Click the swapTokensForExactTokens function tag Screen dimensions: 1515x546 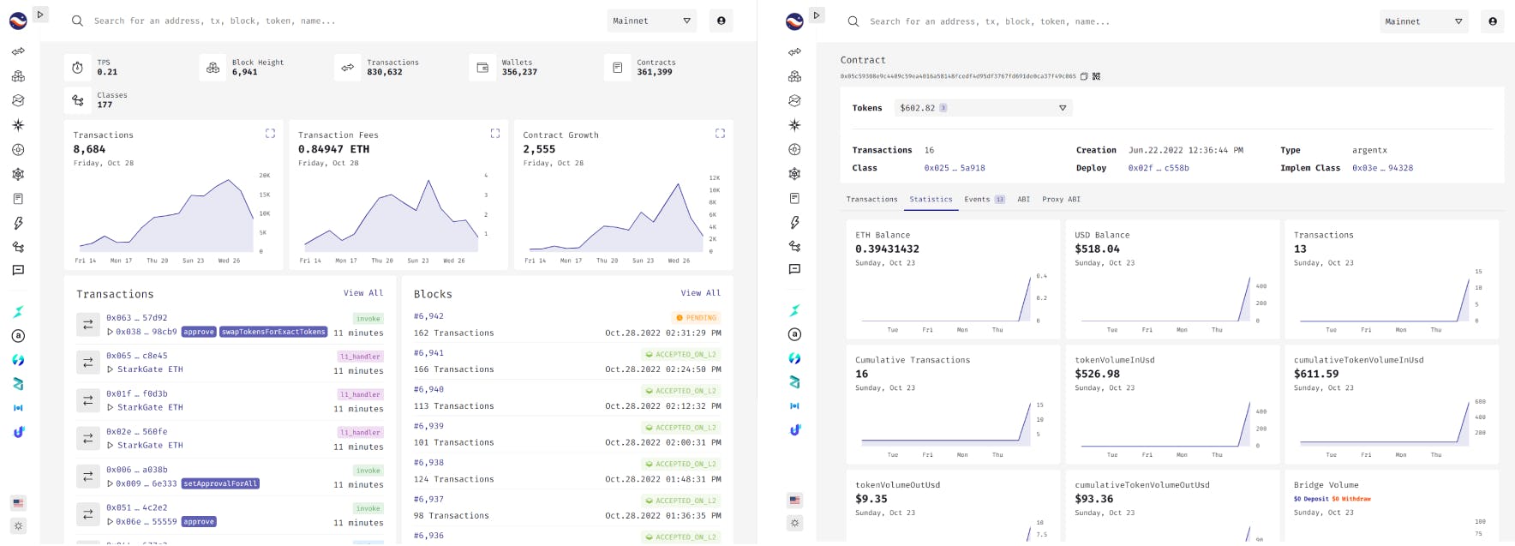pyautogui.click(x=273, y=332)
